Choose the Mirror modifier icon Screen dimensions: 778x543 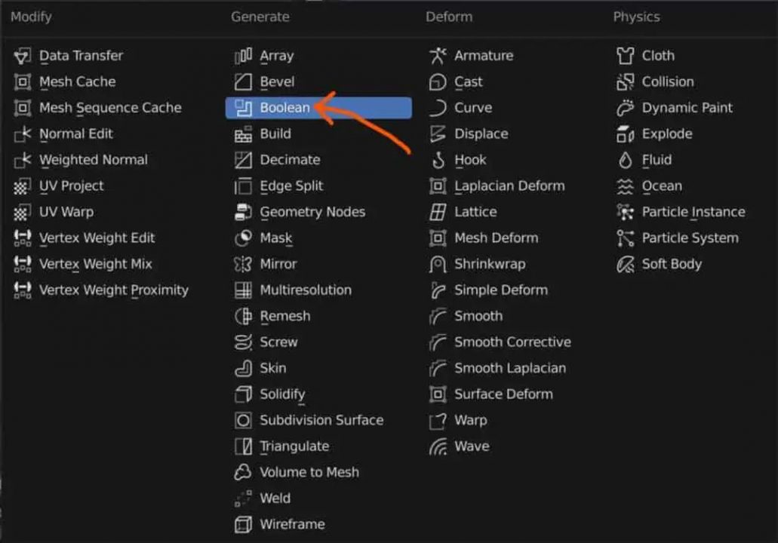243,264
